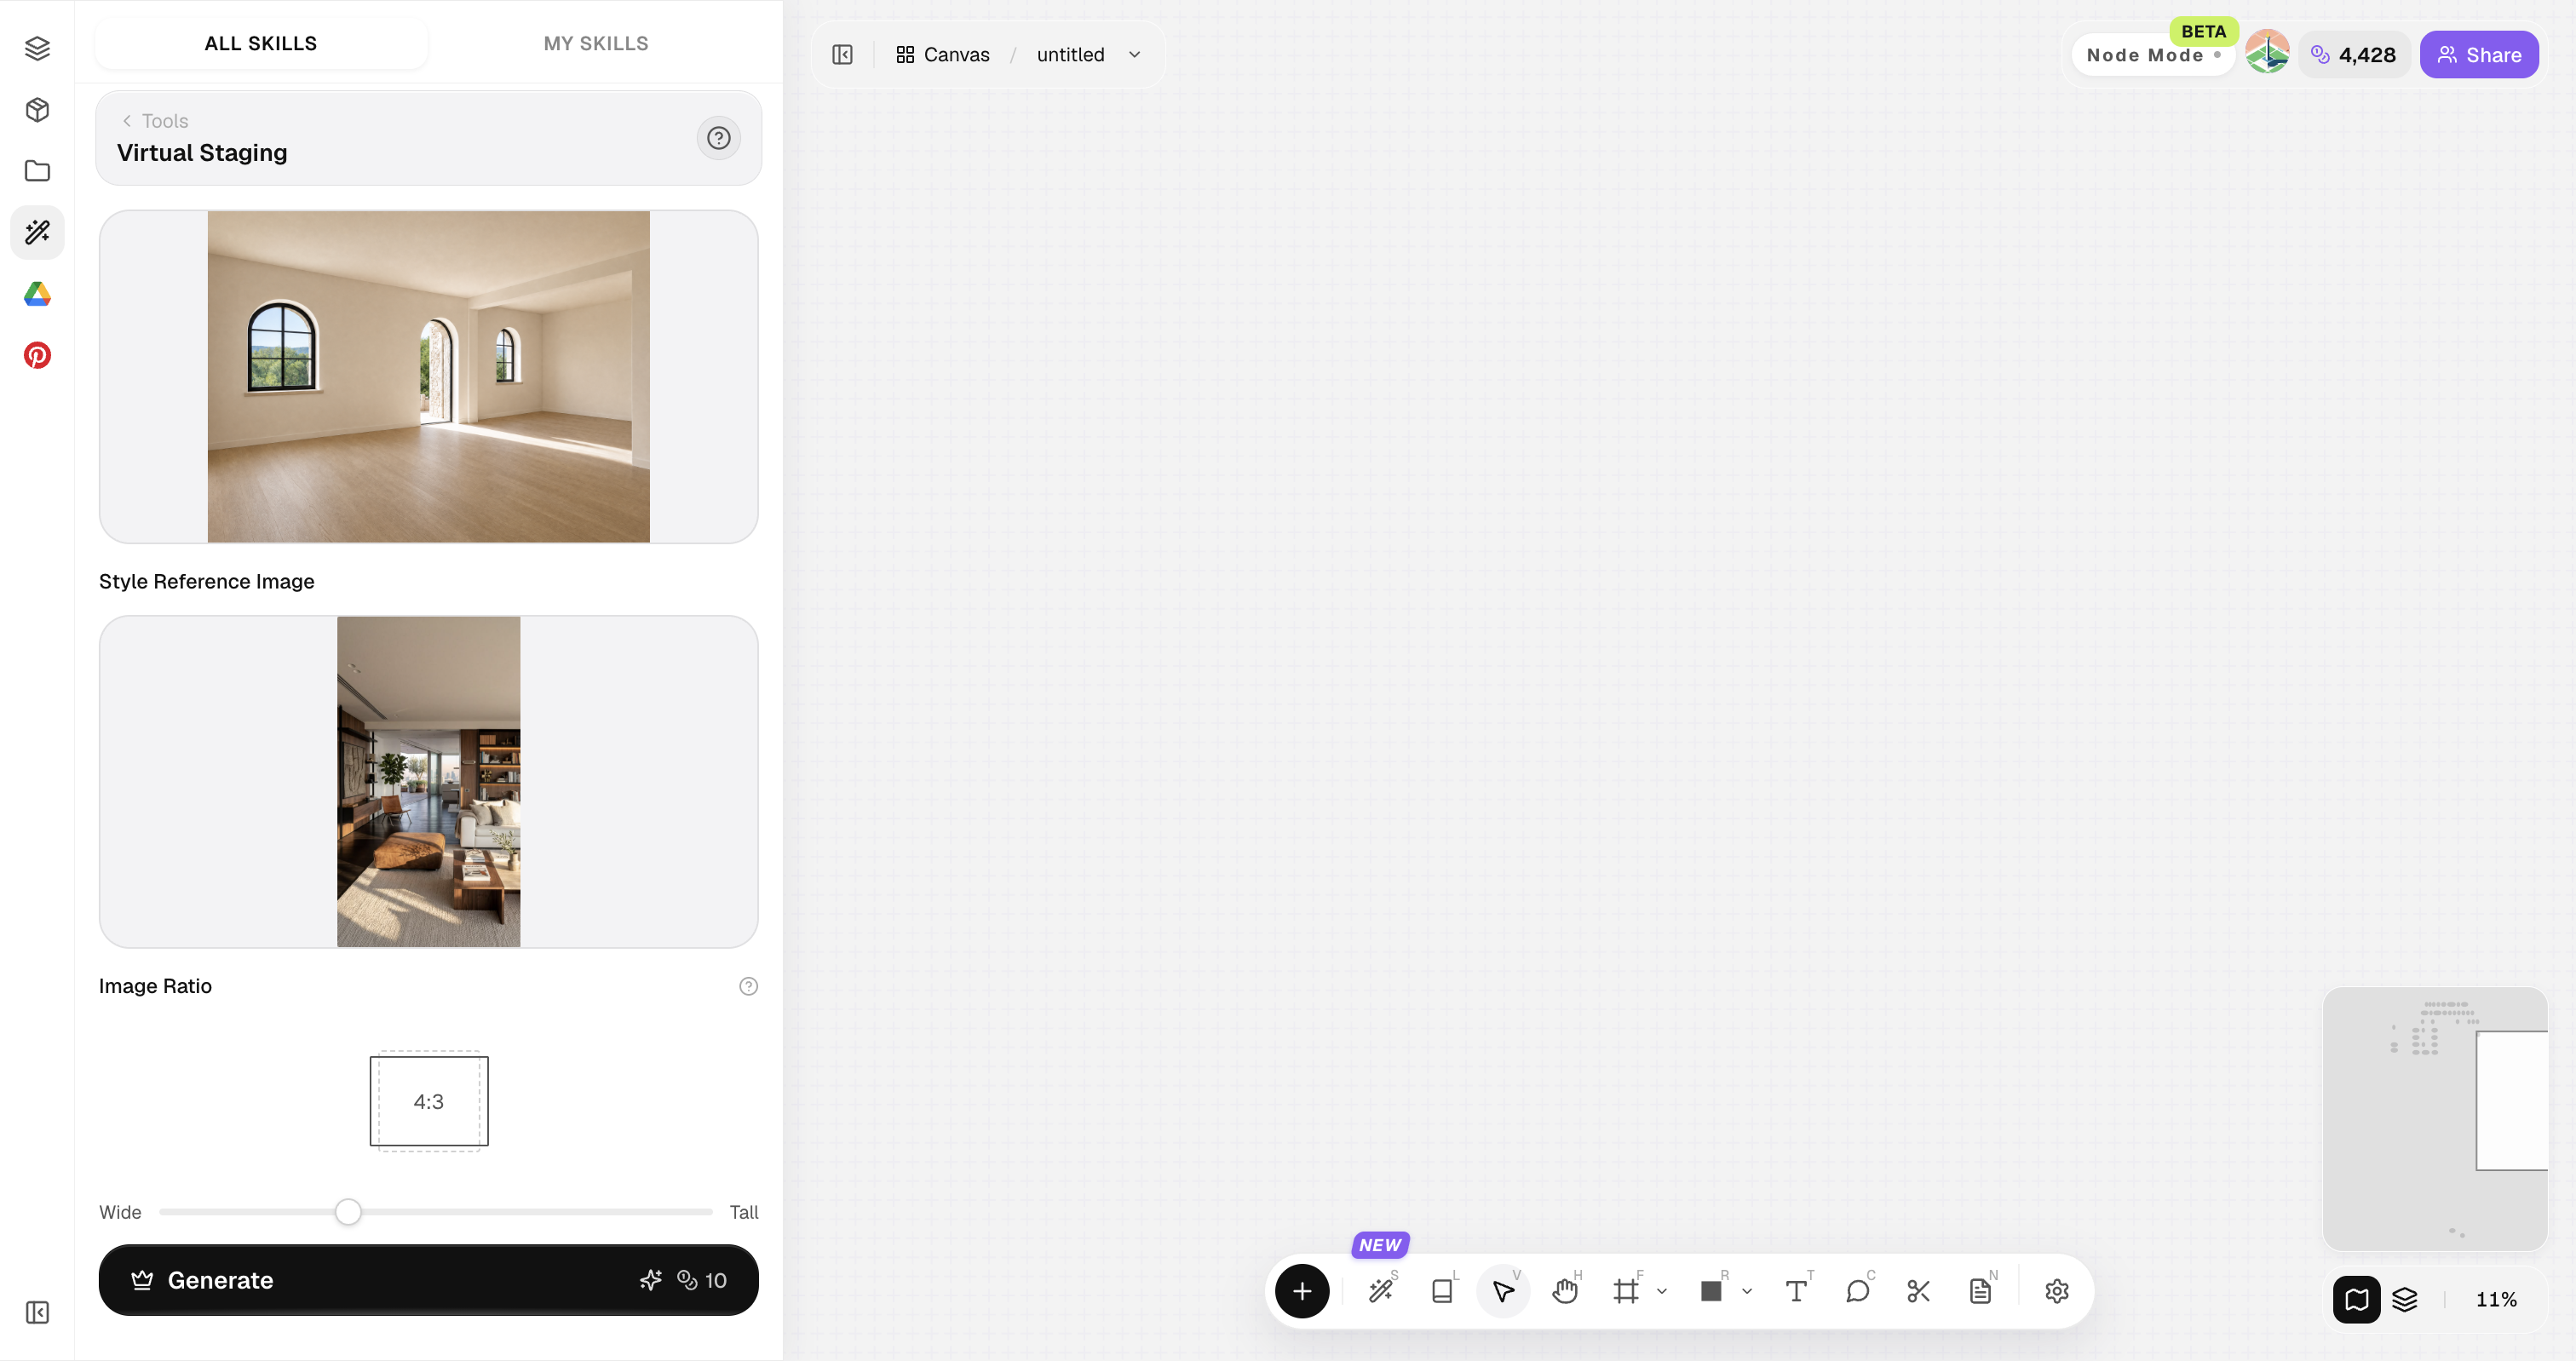The width and height of the screenshot is (2576, 1361).
Task: Click the empty room input image thumbnail
Action: (428, 376)
